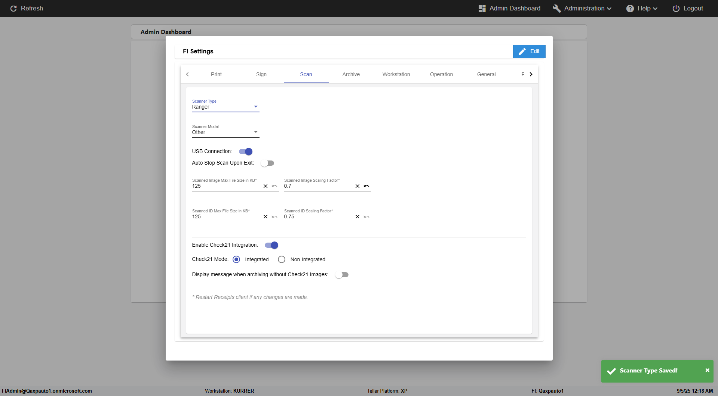
Task: Switch to the Archive tab
Action: coord(351,74)
